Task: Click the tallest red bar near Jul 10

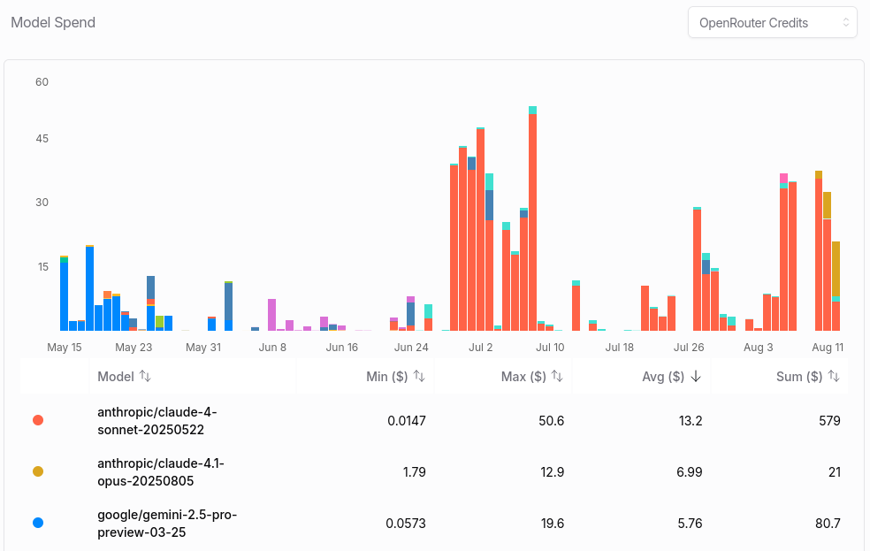Action: [532, 222]
